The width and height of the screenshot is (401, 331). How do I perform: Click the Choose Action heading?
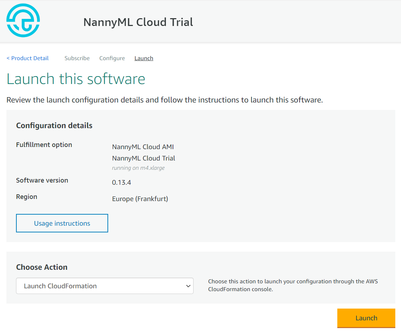point(42,267)
